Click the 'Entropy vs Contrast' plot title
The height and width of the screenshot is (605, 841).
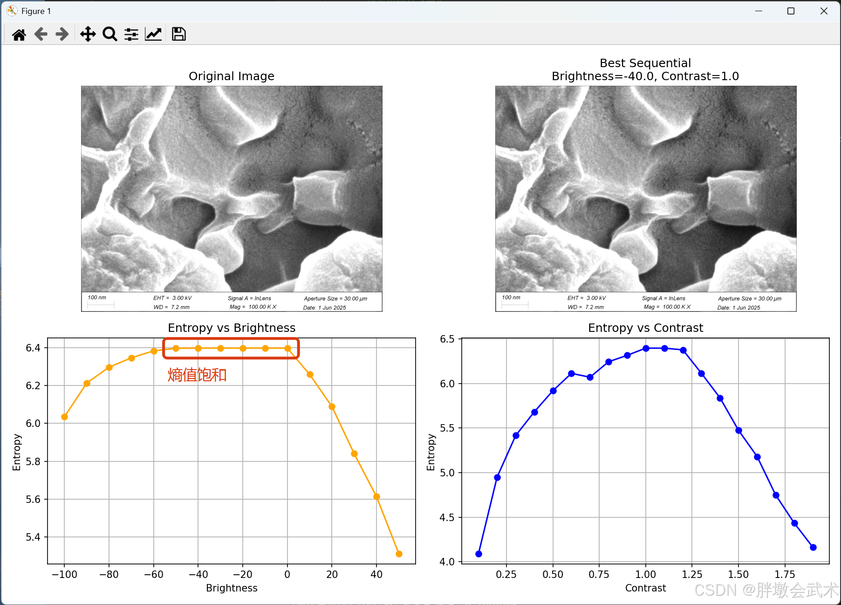pyautogui.click(x=645, y=328)
